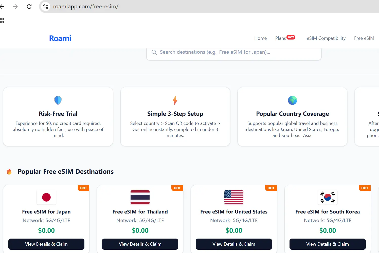Click the magnifier icon in search box
This screenshot has height=253, width=379.
point(154,52)
